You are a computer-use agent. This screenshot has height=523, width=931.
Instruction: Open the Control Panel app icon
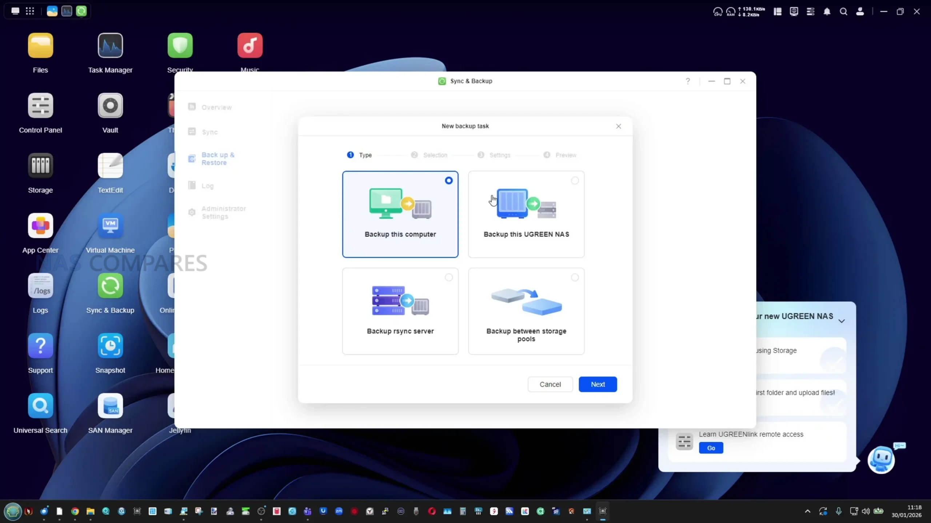(x=40, y=106)
